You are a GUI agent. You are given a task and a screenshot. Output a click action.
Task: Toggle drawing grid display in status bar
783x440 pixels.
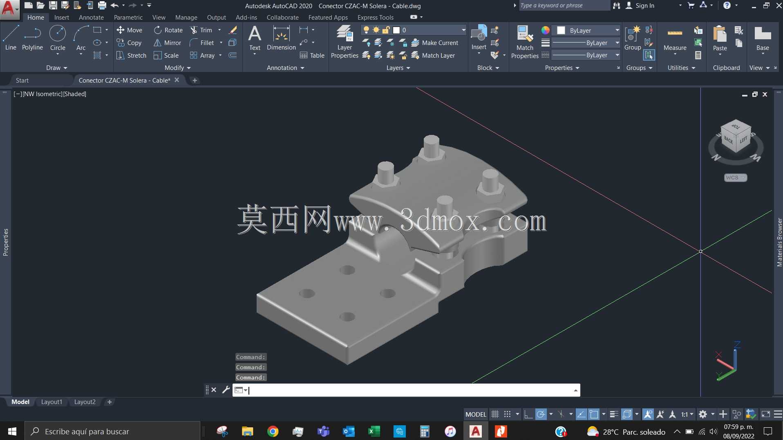(495, 414)
